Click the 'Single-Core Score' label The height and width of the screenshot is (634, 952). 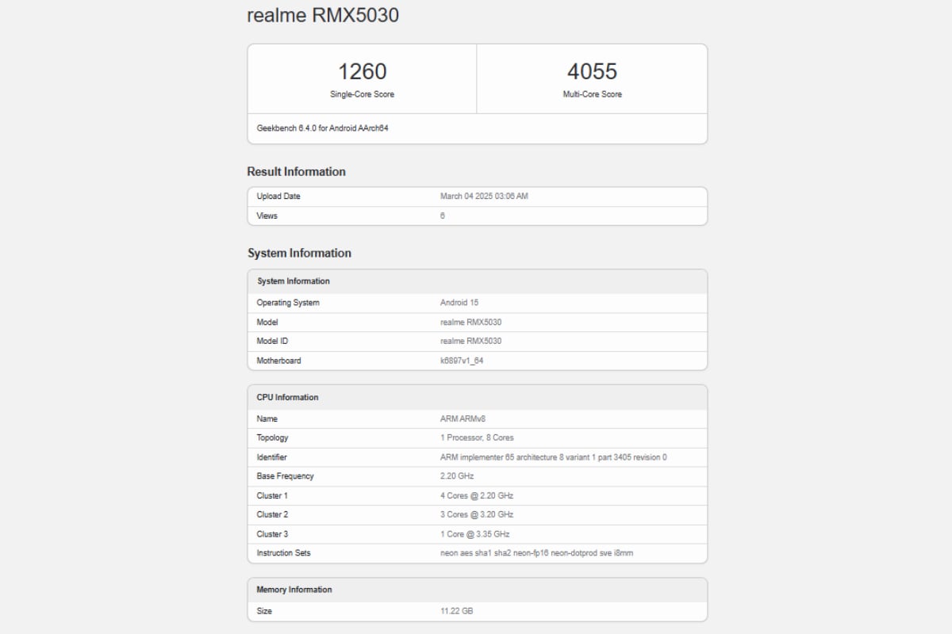tap(362, 94)
